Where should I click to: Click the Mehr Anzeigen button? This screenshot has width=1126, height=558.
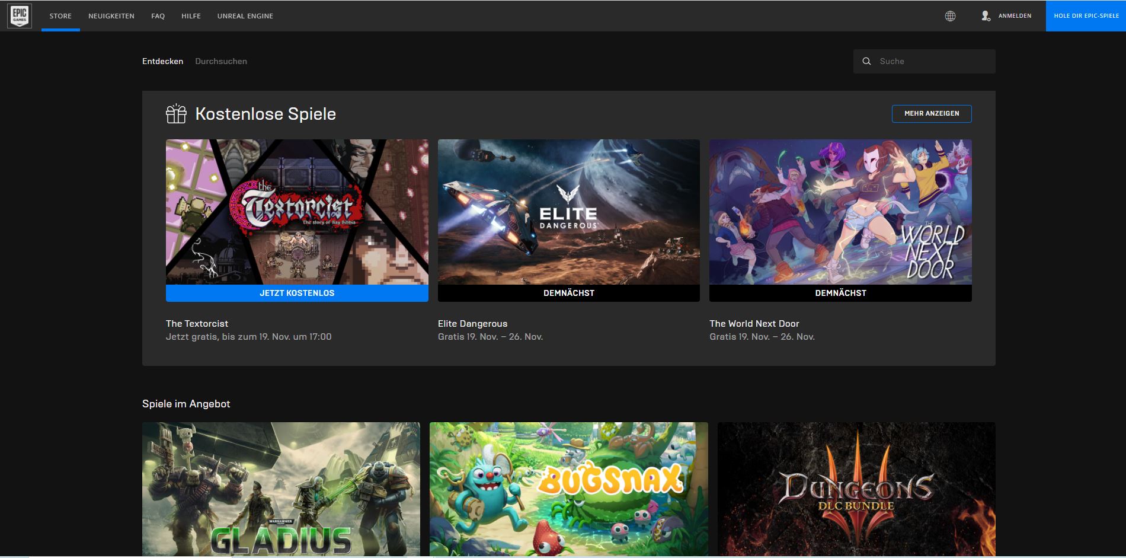coord(932,113)
